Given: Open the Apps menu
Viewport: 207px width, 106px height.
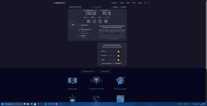Looking at the screenshot, I should [x=122, y=3].
